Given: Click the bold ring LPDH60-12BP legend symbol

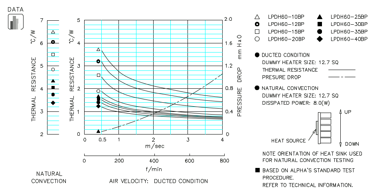Looking at the screenshot, I should [257, 24].
